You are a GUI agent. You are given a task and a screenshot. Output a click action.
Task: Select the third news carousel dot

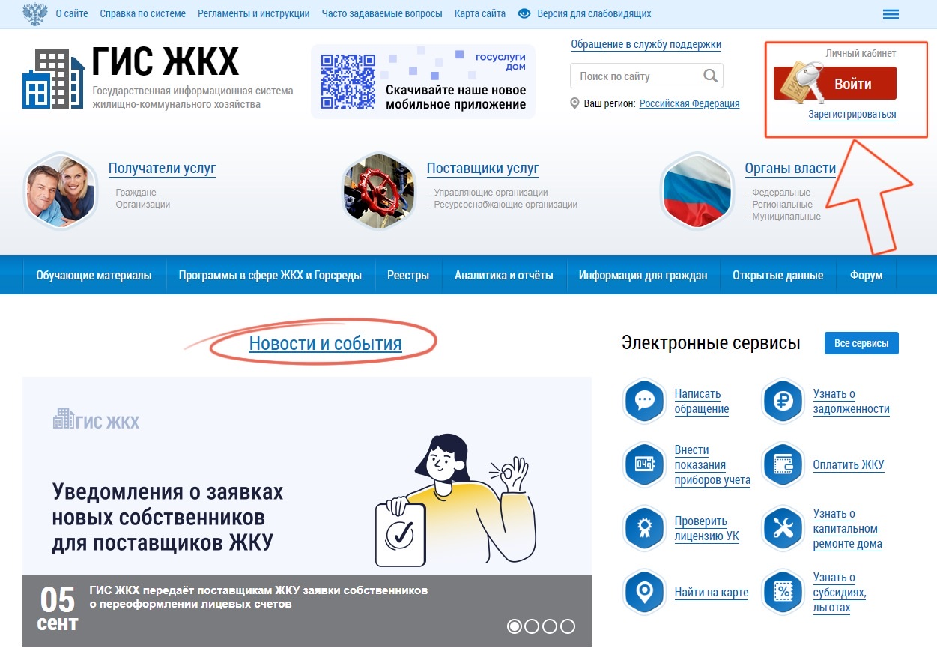coord(550,626)
